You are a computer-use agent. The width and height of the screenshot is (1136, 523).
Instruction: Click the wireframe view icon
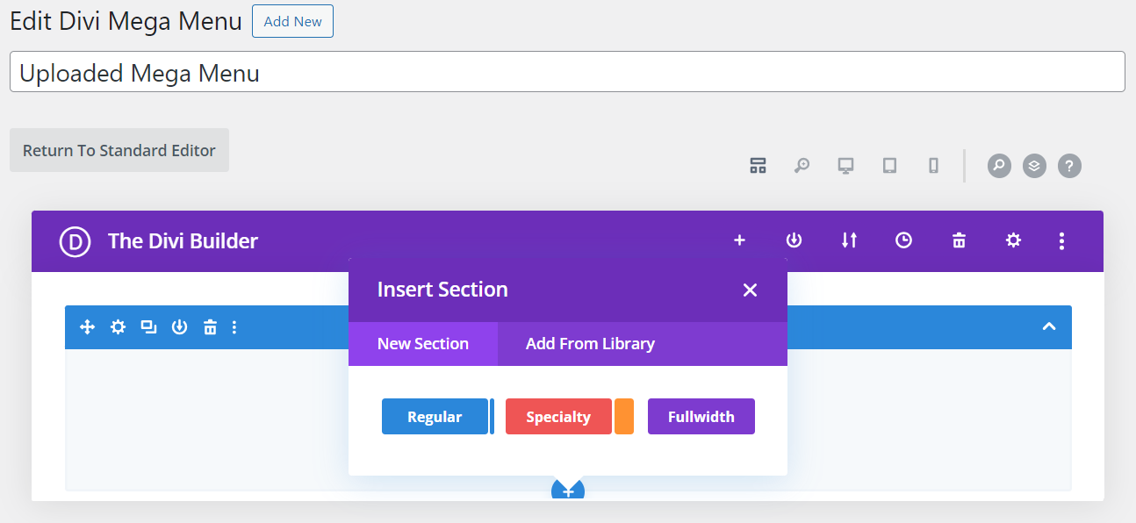click(758, 166)
